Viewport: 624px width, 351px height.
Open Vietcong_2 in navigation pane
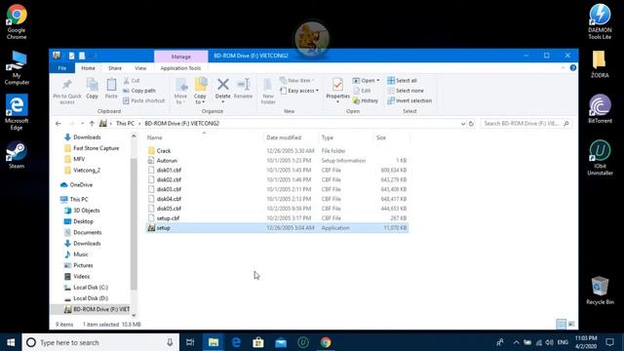pos(87,171)
